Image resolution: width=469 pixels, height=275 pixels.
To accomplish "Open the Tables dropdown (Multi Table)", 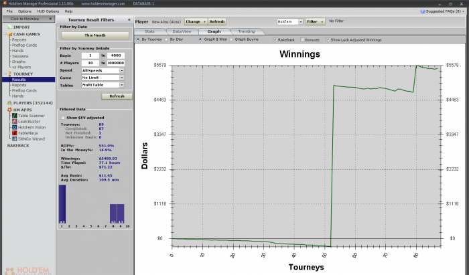I will coord(122,85).
